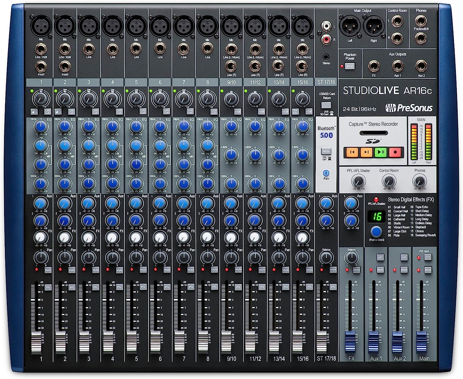Screen dimensions: 463x379
Task: Click the 'Sweeping Reverb' effect name
Action: coord(425,235)
